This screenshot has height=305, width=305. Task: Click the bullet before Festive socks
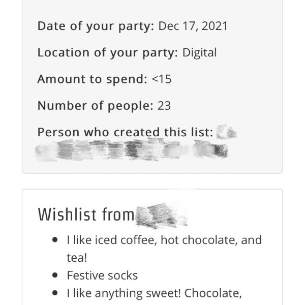pyautogui.click(x=55, y=275)
